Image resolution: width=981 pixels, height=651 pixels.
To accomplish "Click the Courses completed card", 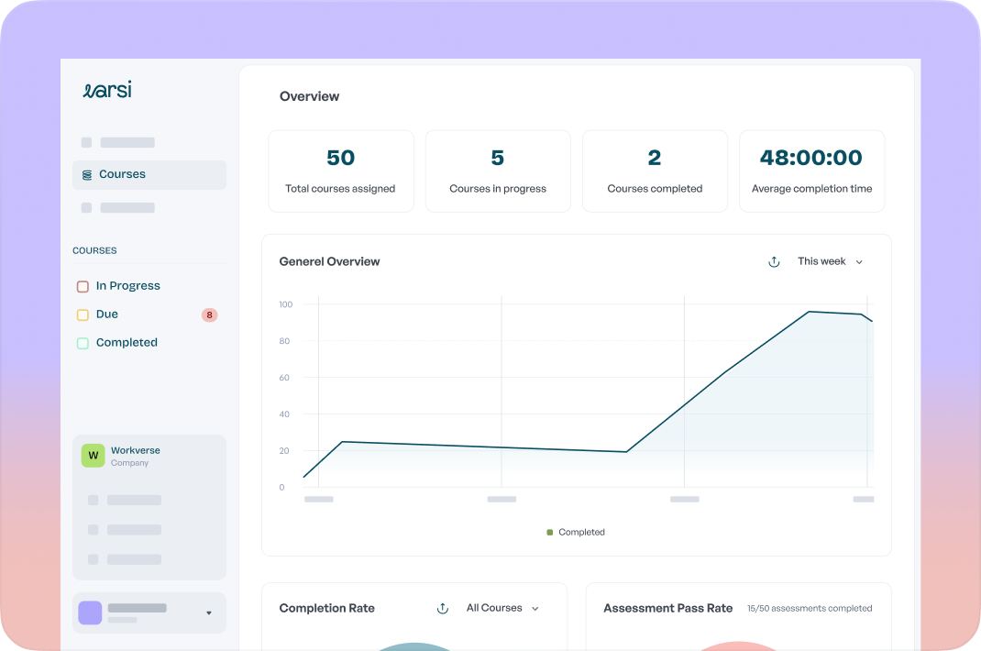I will [x=655, y=171].
